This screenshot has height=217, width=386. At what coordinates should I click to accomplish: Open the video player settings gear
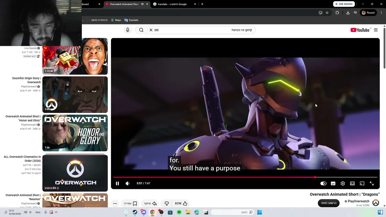pyautogui.click(x=343, y=183)
